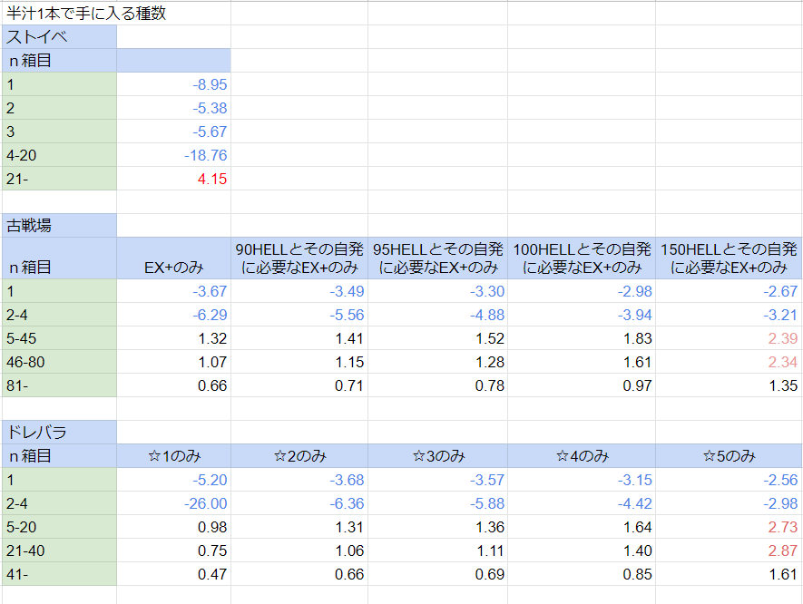Select the 0.85 value cell

tap(582, 573)
